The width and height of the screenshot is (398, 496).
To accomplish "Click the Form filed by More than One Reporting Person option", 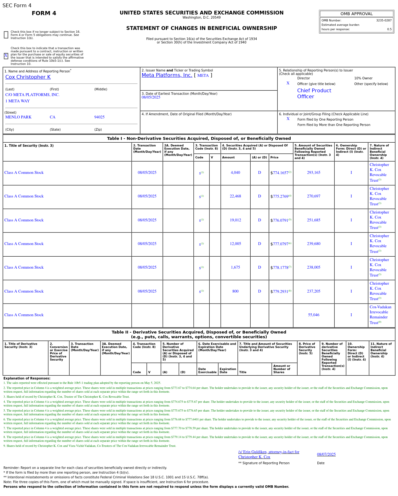I will [x=334, y=125].
